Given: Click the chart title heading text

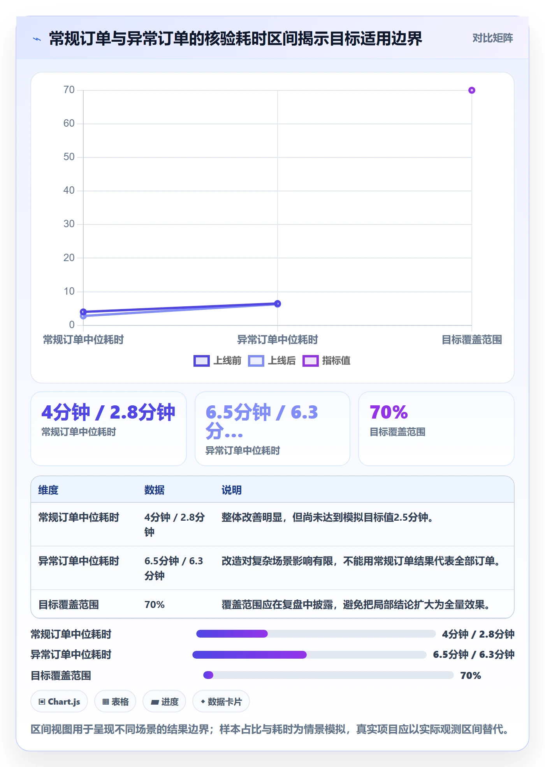Looking at the screenshot, I should tap(236, 39).
